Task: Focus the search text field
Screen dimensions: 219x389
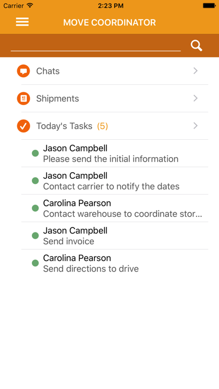Action: [x=96, y=46]
